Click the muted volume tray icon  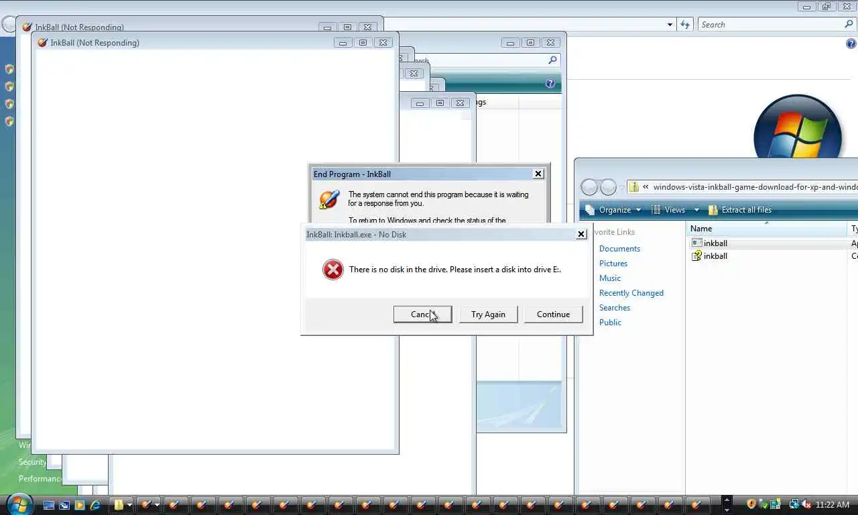click(806, 505)
